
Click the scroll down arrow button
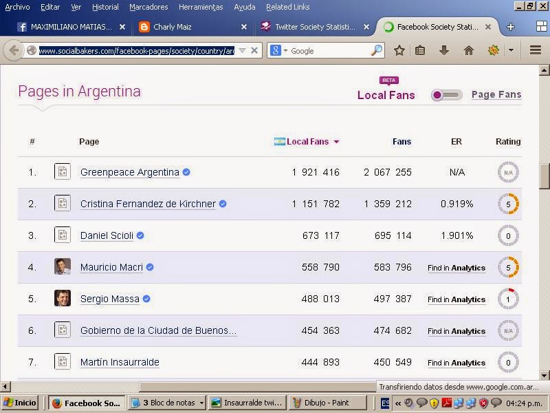coord(544,375)
